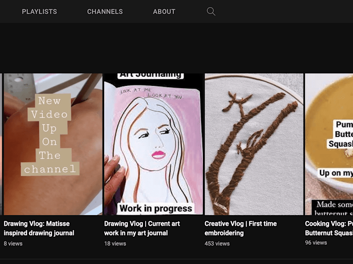Click the '18 views' text
Viewport: 353px width, 264px height.
(115, 244)
